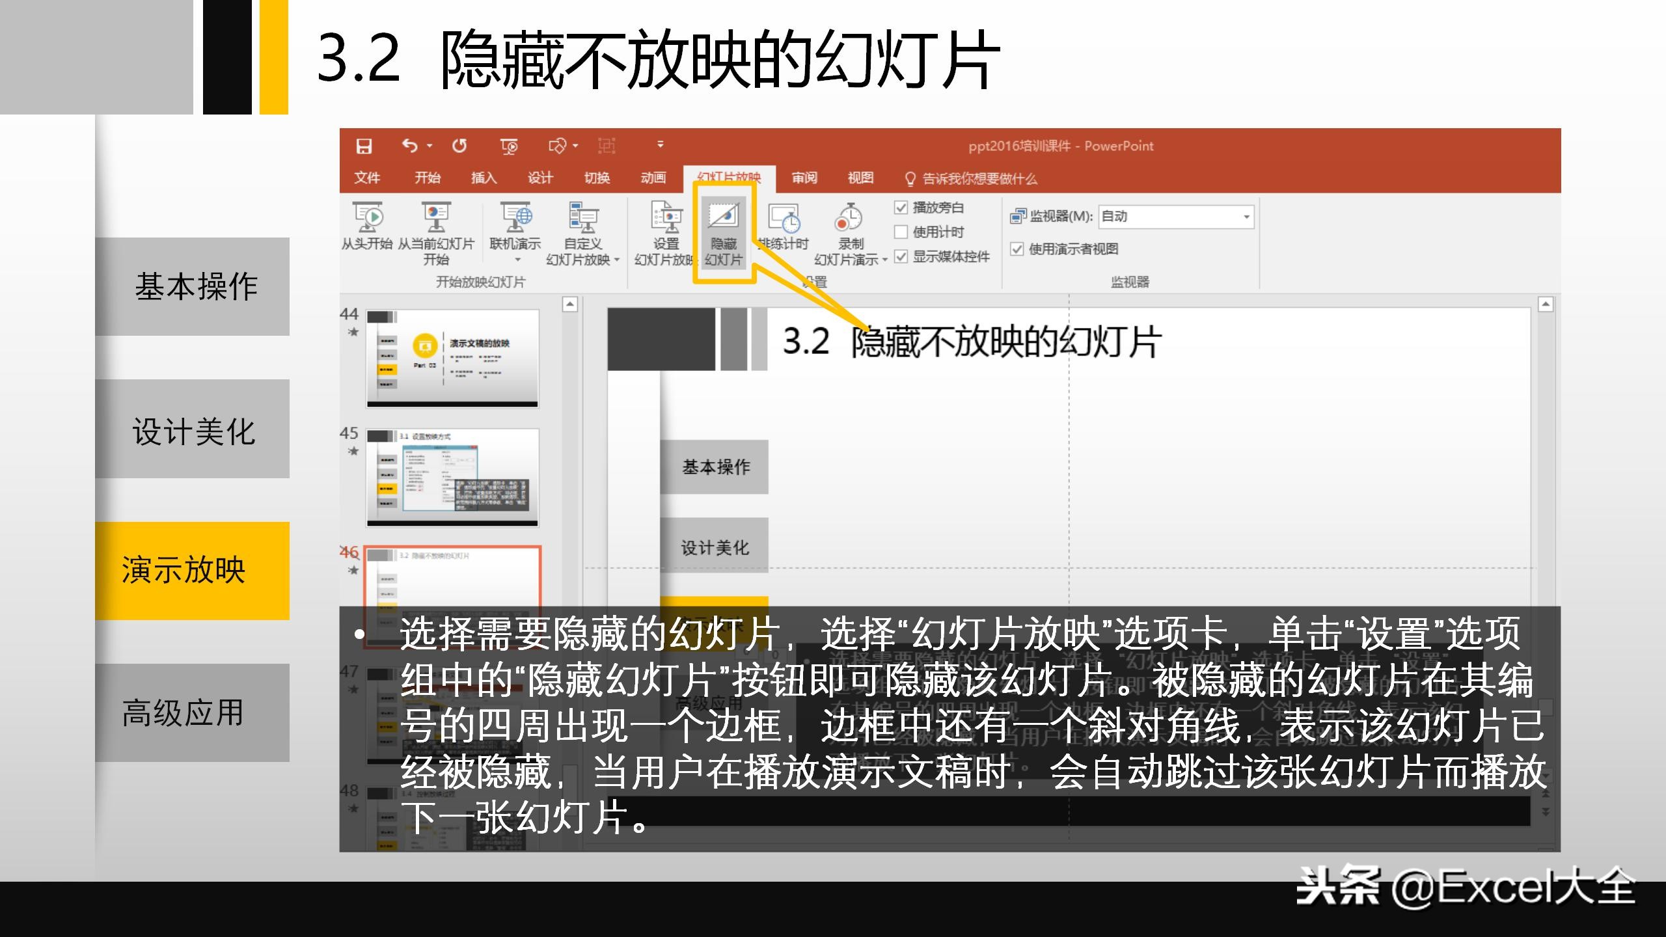Enable the 使用计时 checkbox
Image resolution: width=1666 pixels, height=937 pixels.
tap(901, 232)
